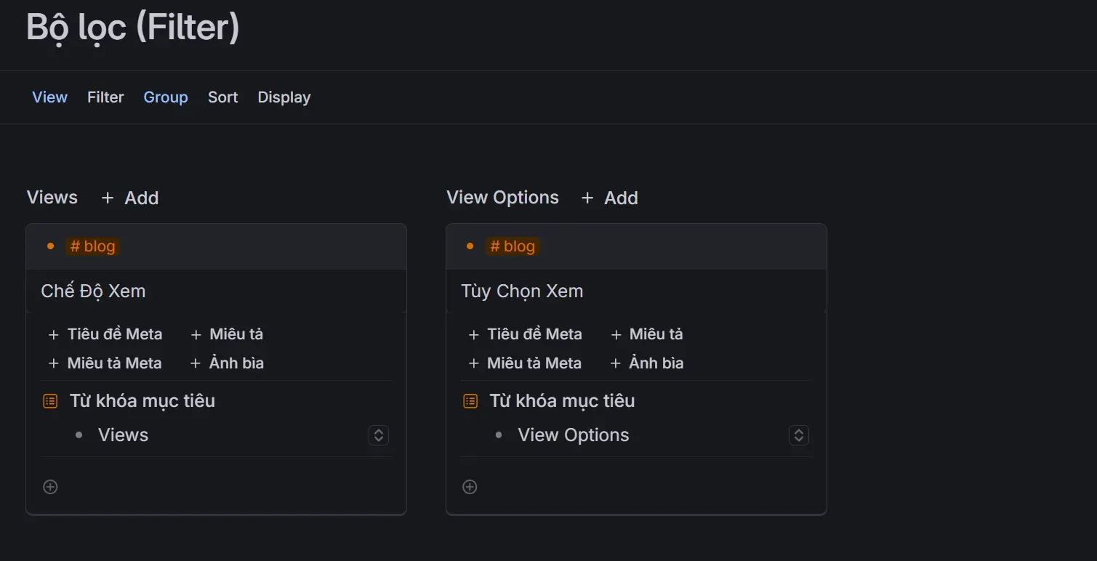Open up-down chevron selector on View Options row
The image size is (1097, 561).
[799, 435]
